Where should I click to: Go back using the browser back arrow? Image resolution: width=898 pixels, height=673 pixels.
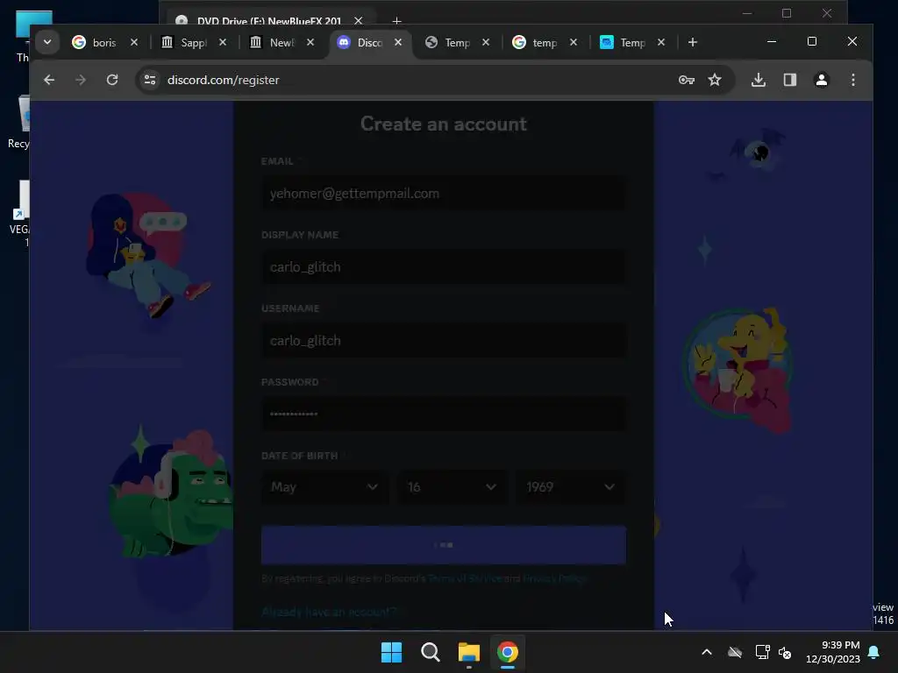(49, 80)
